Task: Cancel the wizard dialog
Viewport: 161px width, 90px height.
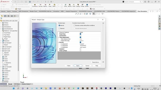Action: pyautogui.click(x=87, y=65)
